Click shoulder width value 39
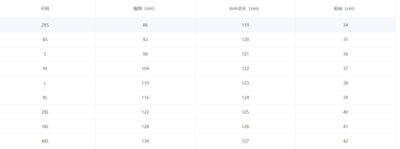Screen dimensions: 400x149 click(x=345, y=98)
